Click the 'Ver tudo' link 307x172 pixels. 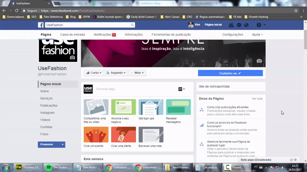click(257, 98)
